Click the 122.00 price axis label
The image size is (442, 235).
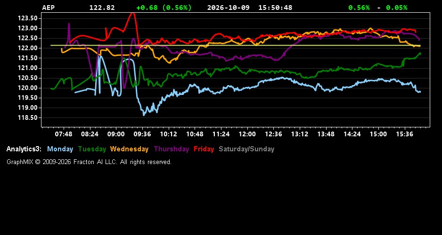click(28, 48)
